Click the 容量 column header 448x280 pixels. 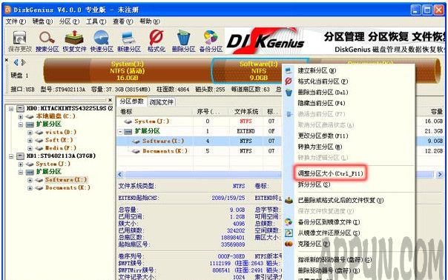(437, 112)
